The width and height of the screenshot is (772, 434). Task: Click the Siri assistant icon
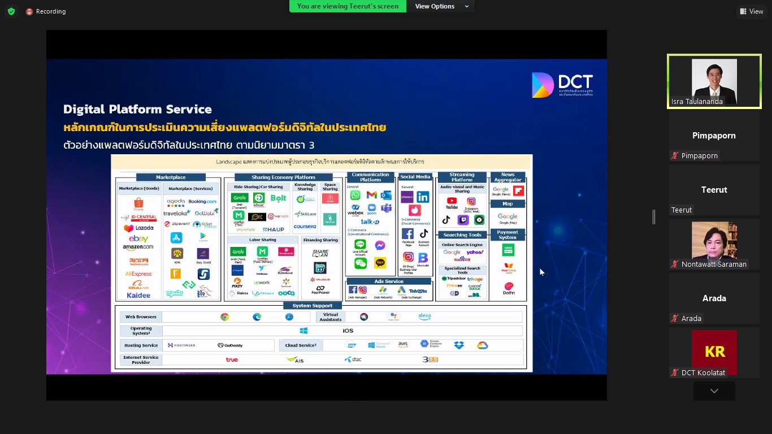(x=364, y=317)
